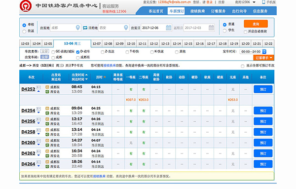The height and width of the screenshot is (189, 296).
Task: Click the departure station location pin icon
Action: (77, 28)
